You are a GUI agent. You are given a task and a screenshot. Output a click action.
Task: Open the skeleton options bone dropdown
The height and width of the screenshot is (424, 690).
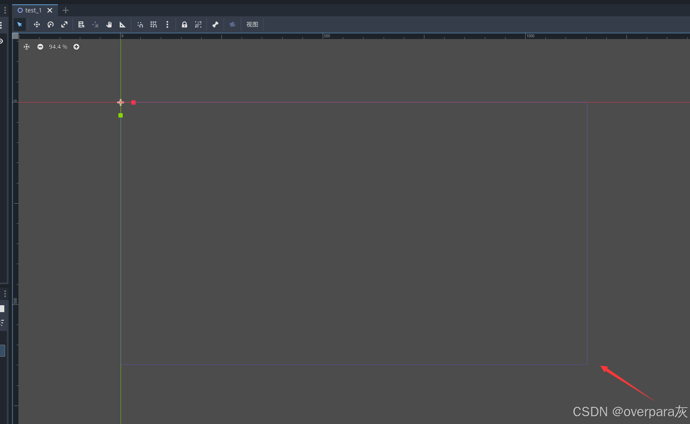coord(215,24)
